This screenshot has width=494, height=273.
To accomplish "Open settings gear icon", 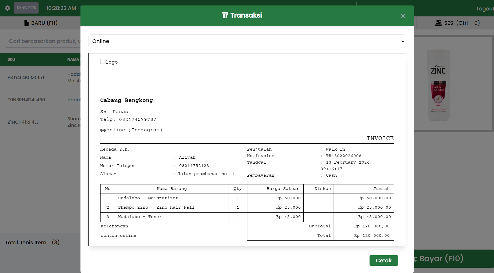I will tap(8, 8).
